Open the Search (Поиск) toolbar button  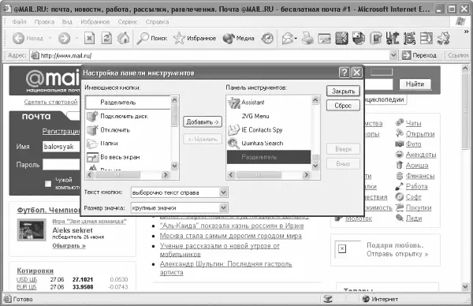[x=151, y=39]
